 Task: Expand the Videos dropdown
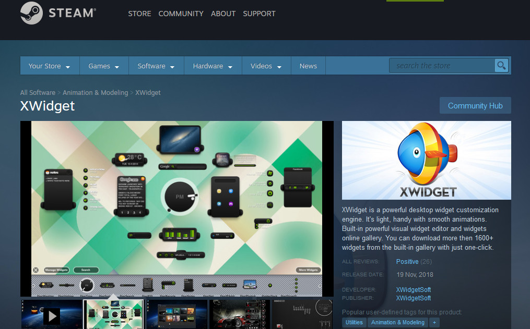pyautogui.click(x=266, y=66)
